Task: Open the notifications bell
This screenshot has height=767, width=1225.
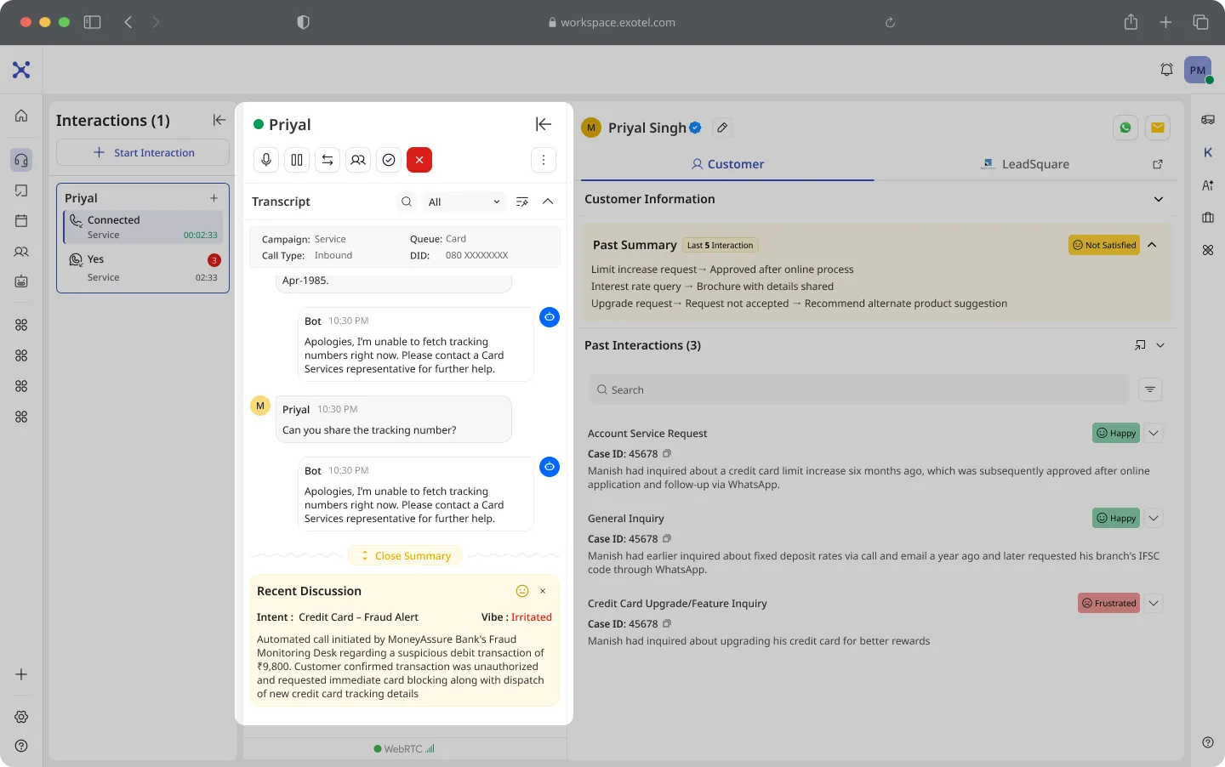Action: (1167, 70)
